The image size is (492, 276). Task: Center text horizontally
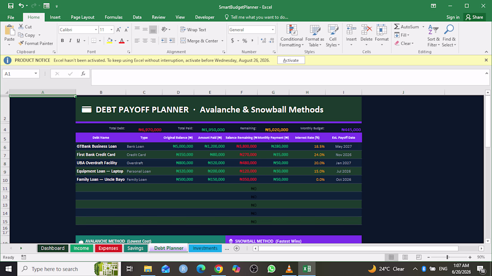pyautogui.click(x=145, y=41)
